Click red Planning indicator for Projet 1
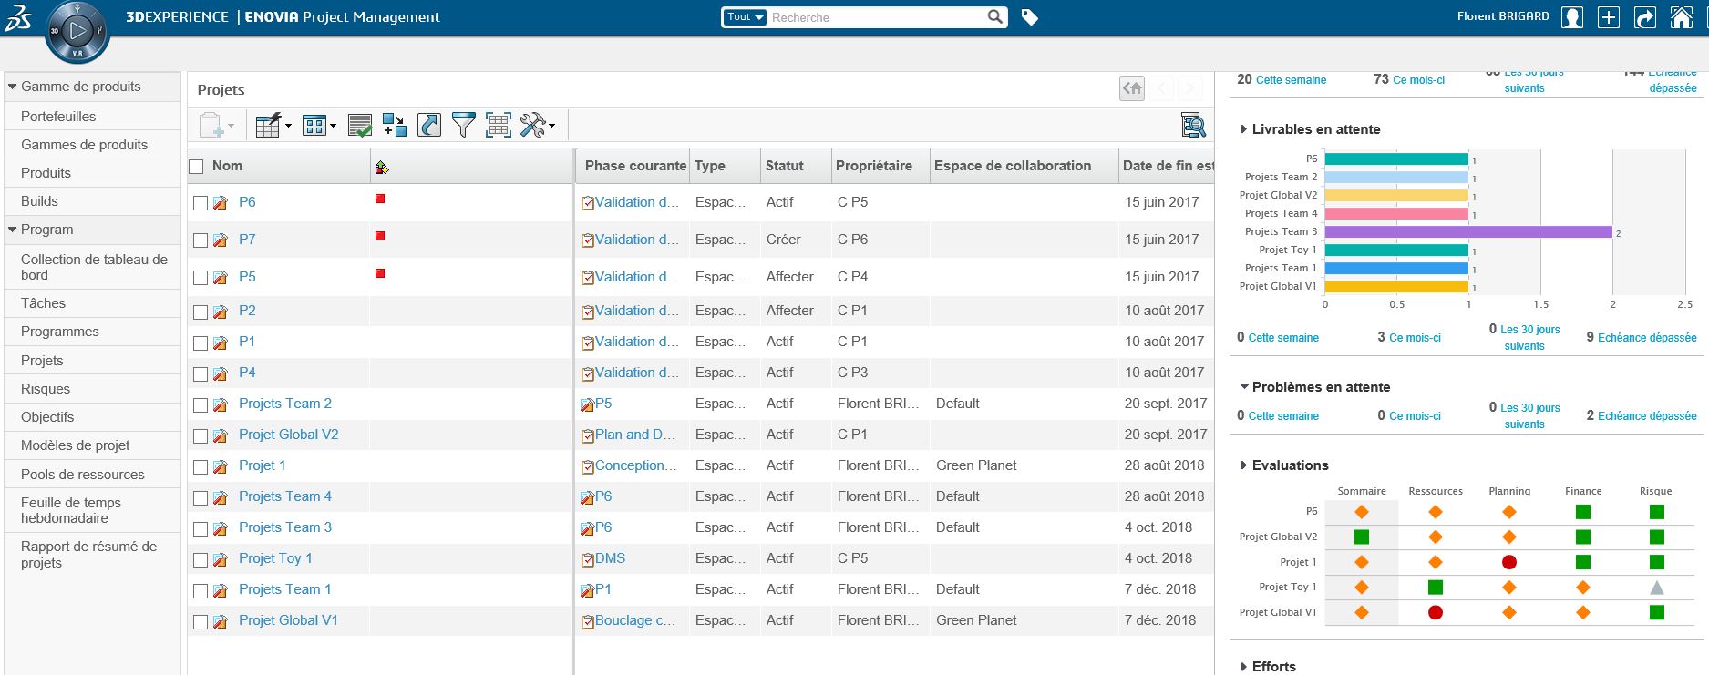This screenshot has width=1709, height=675. point(1509,562)
